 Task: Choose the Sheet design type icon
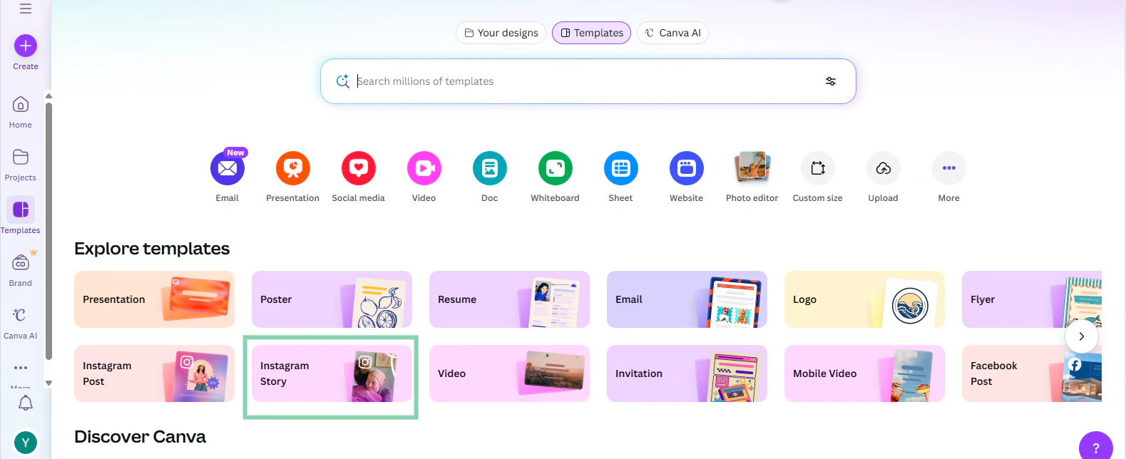(x=621, y=168)
